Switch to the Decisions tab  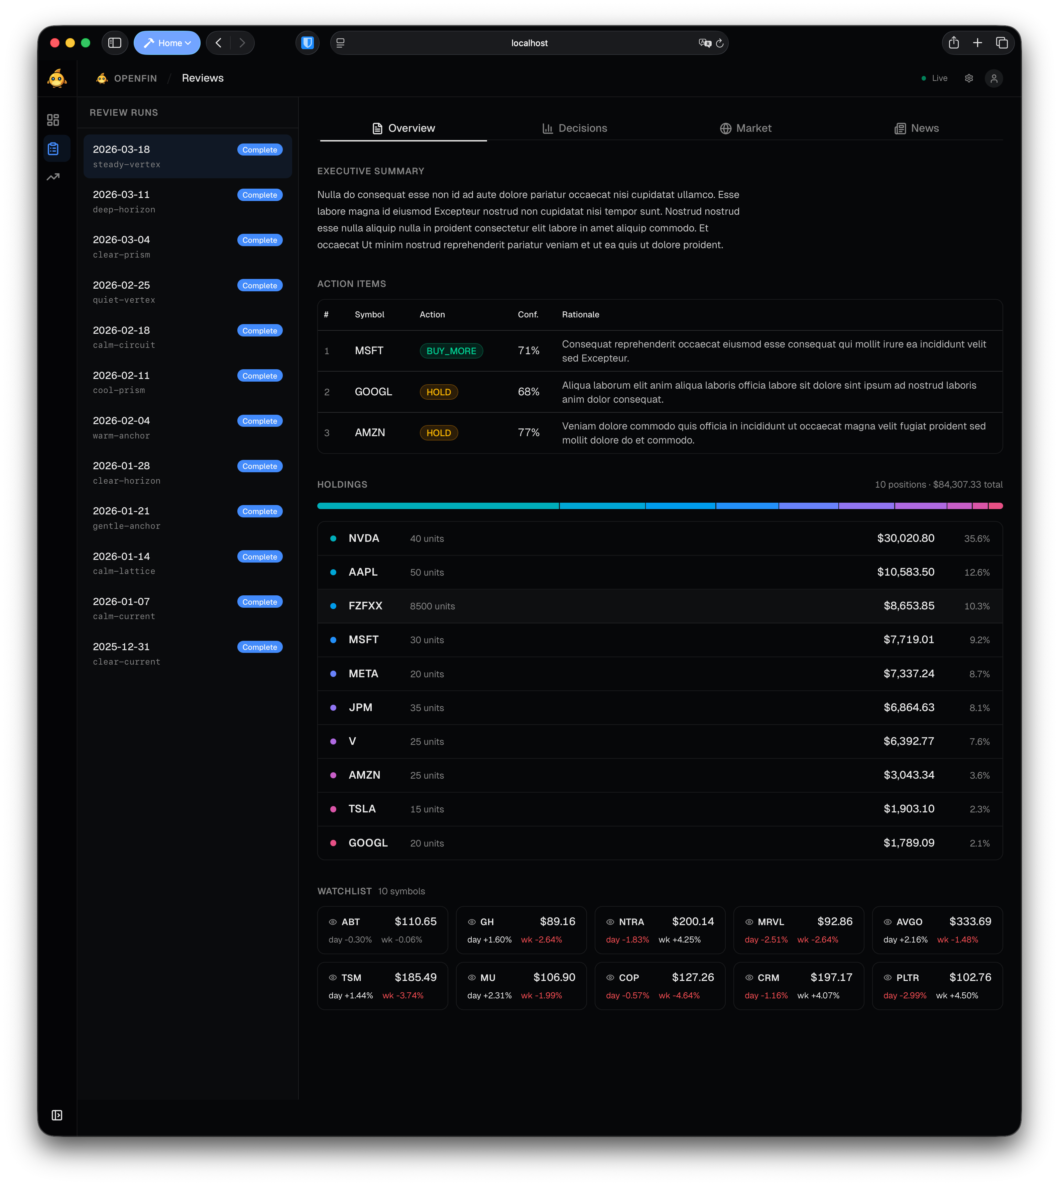pos(574,128)
